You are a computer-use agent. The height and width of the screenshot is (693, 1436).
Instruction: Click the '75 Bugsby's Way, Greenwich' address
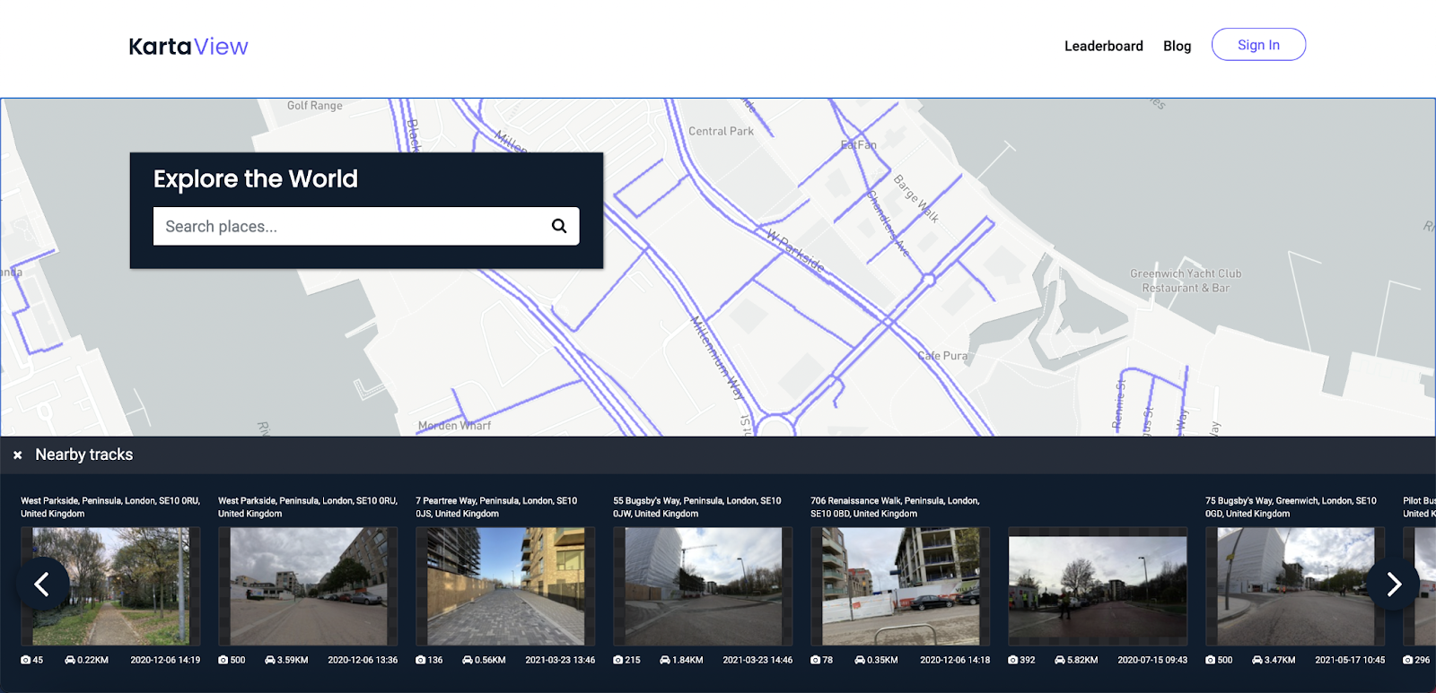tap(1291, 507)
